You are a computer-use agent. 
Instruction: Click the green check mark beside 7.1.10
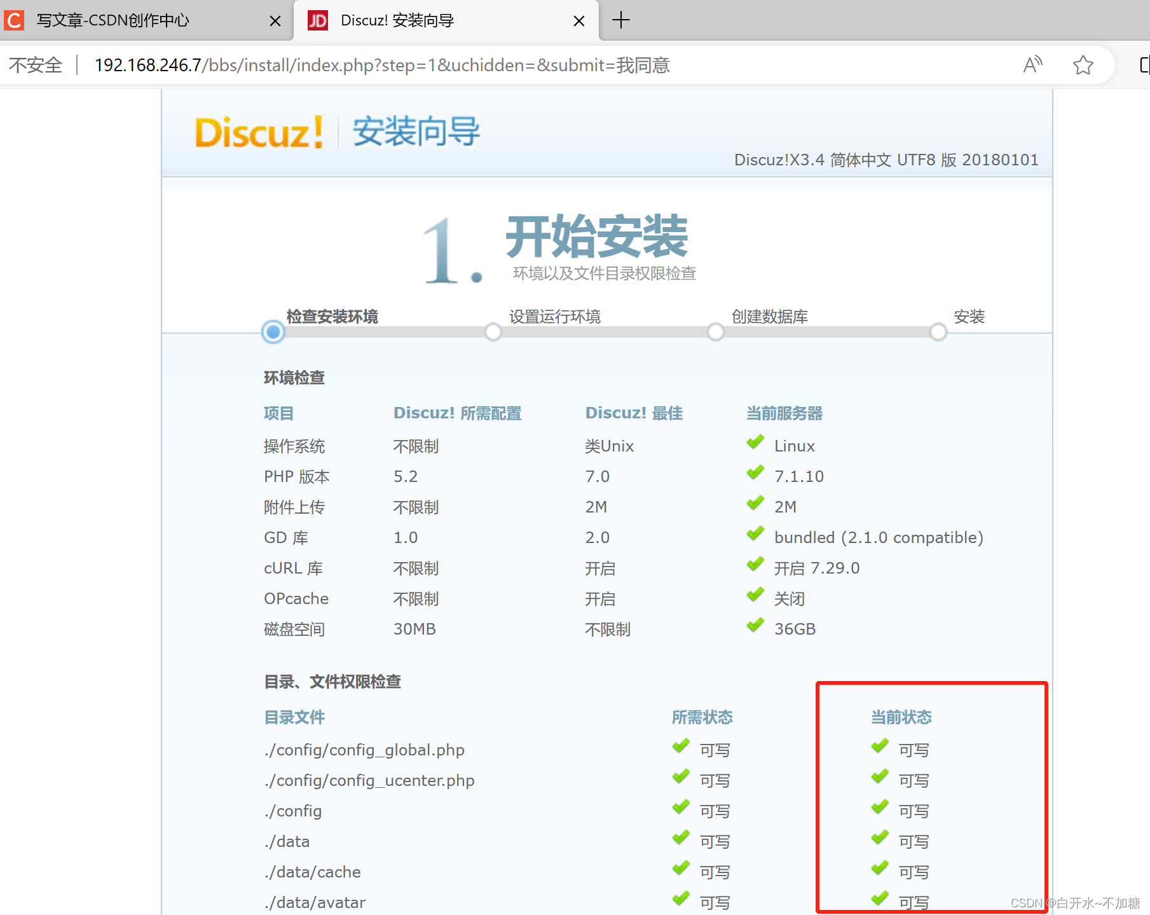click(755, 473)
